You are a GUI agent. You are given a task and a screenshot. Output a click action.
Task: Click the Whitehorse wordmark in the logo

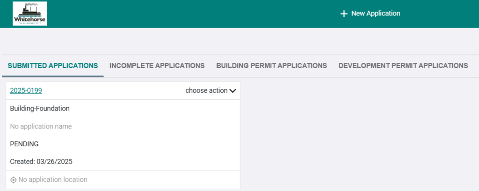(29, 20)
